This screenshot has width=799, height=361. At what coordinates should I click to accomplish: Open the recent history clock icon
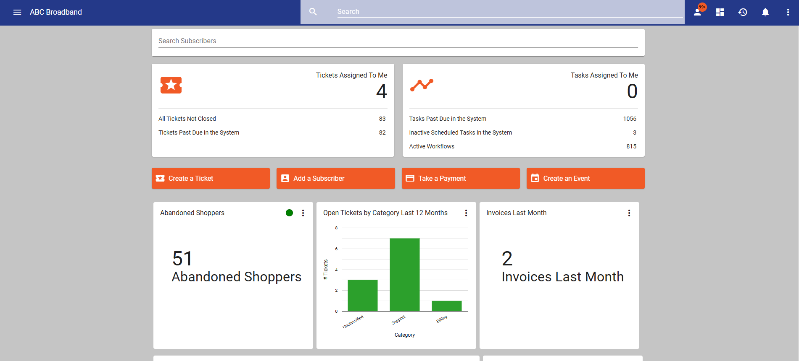(x=743, y=12)
